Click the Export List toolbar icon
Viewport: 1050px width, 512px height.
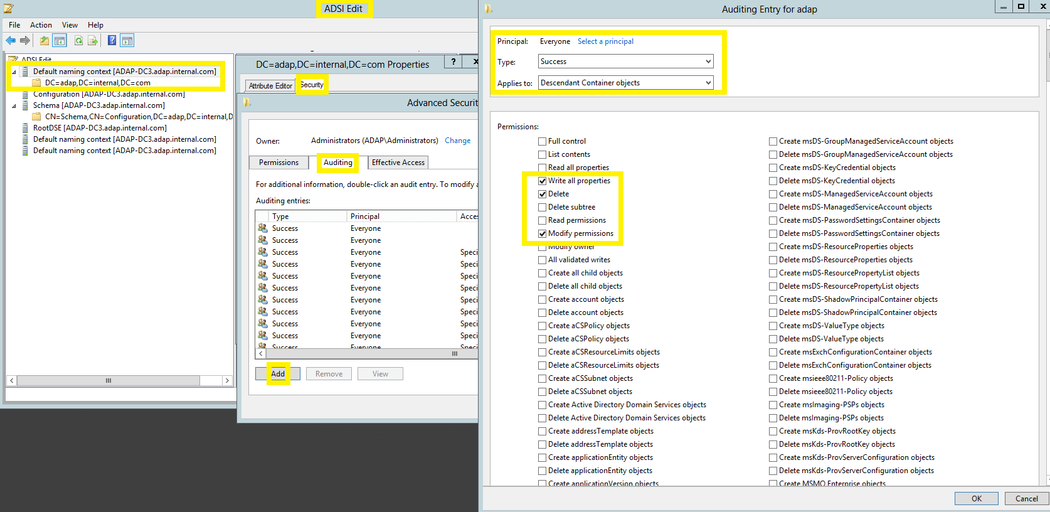93,41
